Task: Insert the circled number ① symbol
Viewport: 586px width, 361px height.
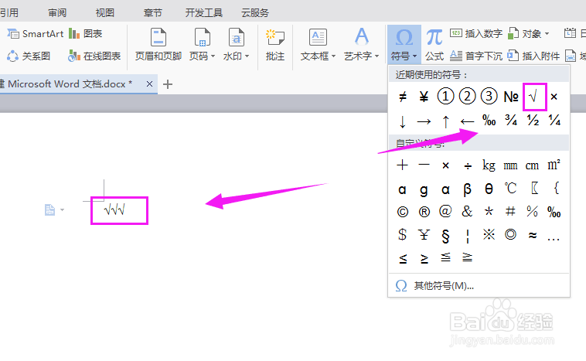Action: coord(445,97)
